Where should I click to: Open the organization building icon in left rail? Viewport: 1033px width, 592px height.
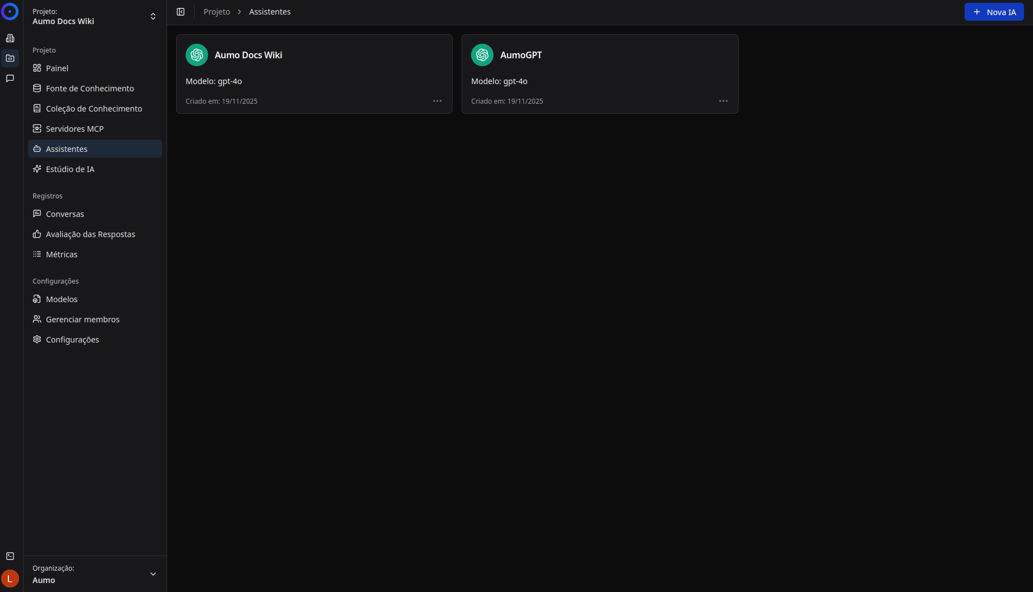pyautogui.click(x=10, y=38)
